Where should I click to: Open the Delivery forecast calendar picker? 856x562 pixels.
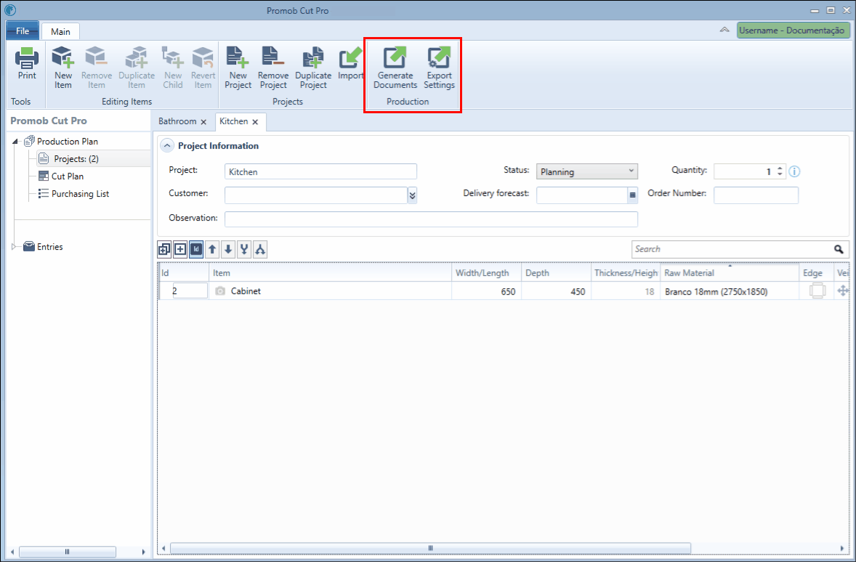tap(633, 195)
